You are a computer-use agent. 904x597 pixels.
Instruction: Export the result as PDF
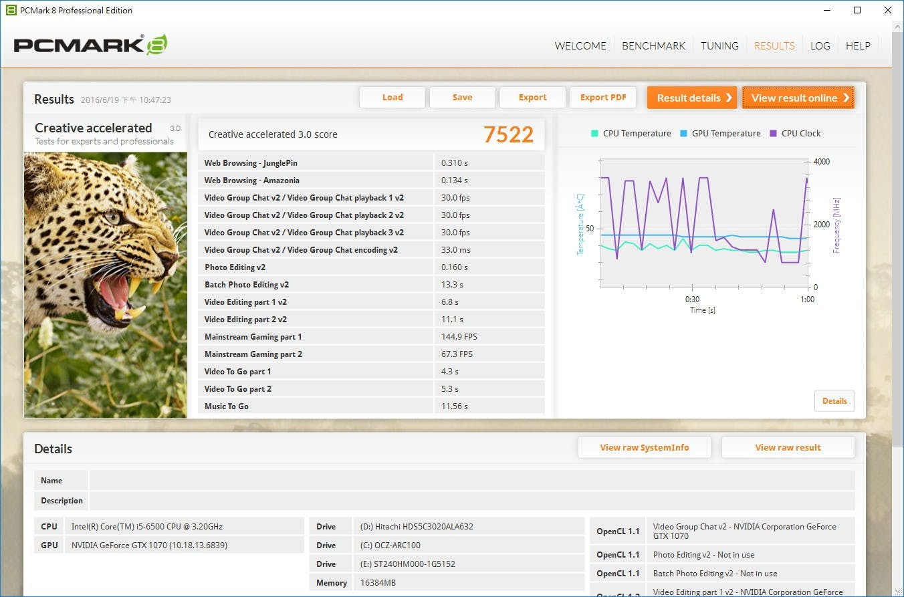pos(602,98)
